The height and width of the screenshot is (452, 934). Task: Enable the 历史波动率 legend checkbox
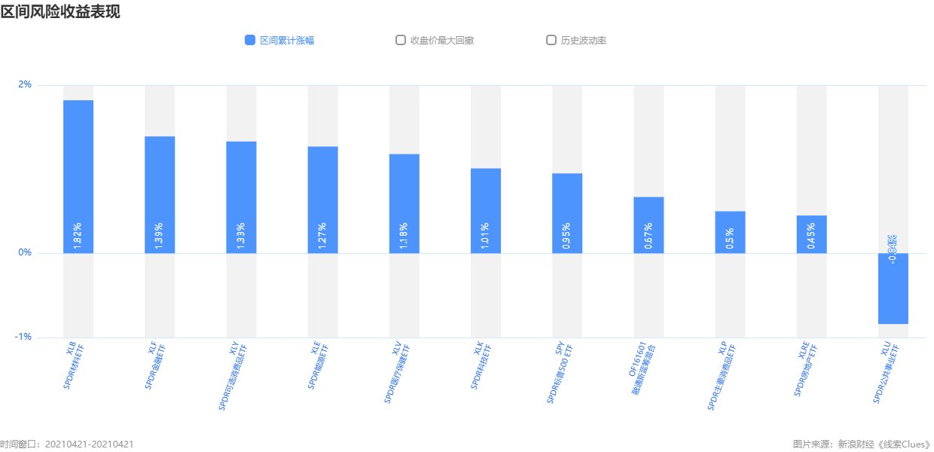pos(551,41)
